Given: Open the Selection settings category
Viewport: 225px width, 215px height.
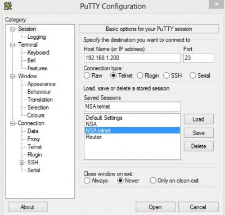Looking at the screenshot, I should 38,107.
